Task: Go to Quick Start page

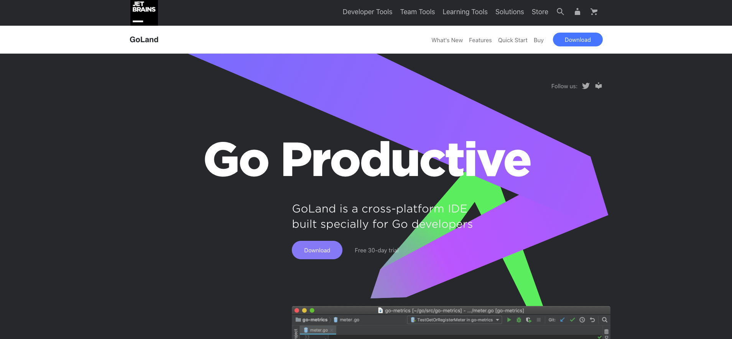Action: (x=513, y=40)
